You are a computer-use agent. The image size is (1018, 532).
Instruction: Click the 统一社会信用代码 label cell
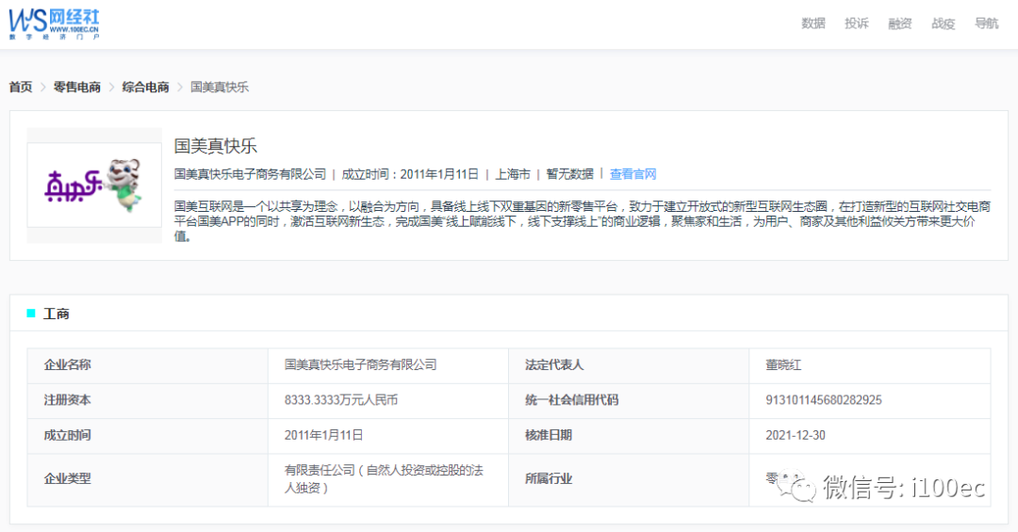click(629, 400)
